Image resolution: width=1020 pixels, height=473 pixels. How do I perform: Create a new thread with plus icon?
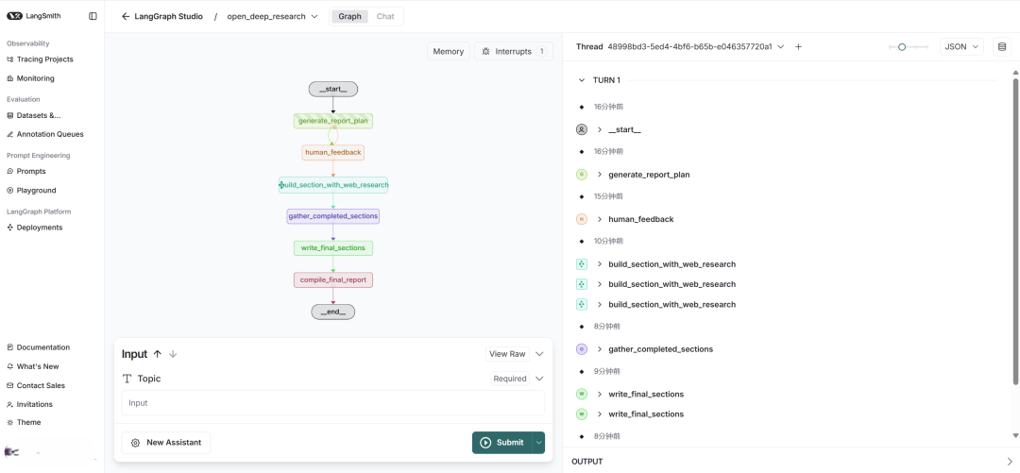(799, 47)
